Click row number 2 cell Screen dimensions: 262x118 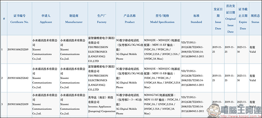click(x=4, y=78)
